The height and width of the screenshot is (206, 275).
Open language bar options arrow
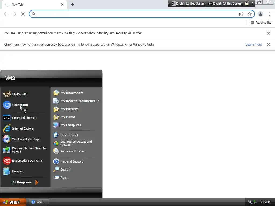252,5
